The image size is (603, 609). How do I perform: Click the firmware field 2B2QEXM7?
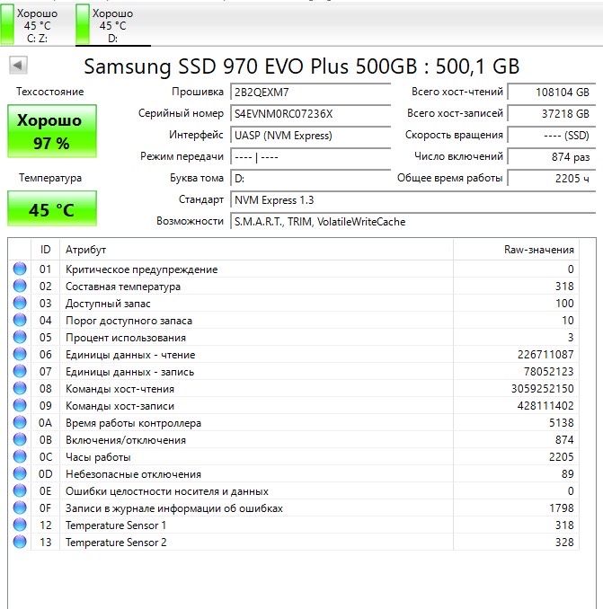point(310,93)
